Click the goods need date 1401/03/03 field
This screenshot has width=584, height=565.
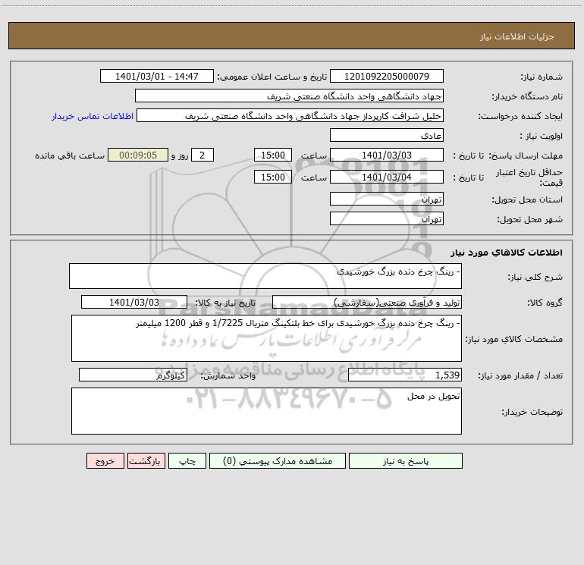click(x=134, y=302)
